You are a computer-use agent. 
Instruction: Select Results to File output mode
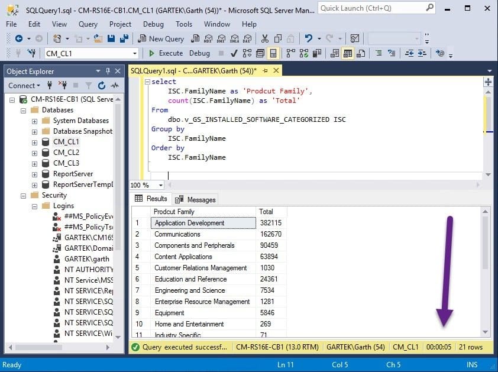(x=361, y=53)
